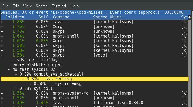193x107 pixels.
Task: Expand the gnome-shell 1.64% row
Action: pos(2,36)
